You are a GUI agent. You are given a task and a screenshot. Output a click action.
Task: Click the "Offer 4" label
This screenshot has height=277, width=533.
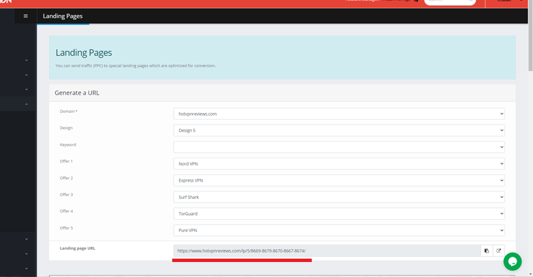coord(66,211)
